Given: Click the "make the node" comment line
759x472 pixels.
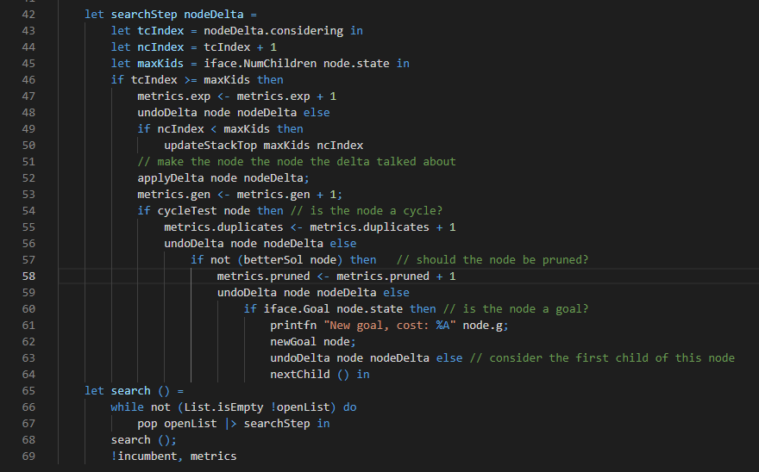Looking at the screenshot, I should click(297, 162).
